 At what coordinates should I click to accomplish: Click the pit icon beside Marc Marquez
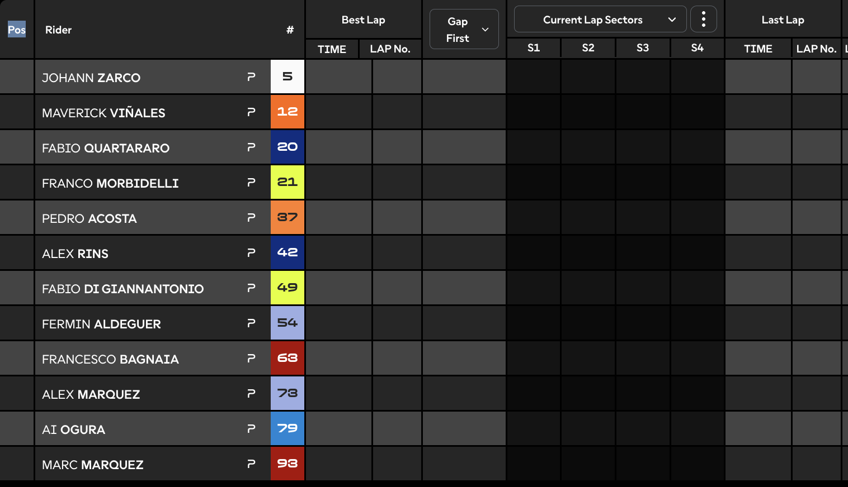coord(251,464)
